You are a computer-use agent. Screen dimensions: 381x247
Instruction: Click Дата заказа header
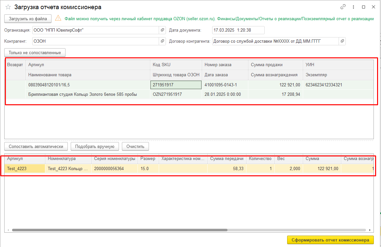225,75
